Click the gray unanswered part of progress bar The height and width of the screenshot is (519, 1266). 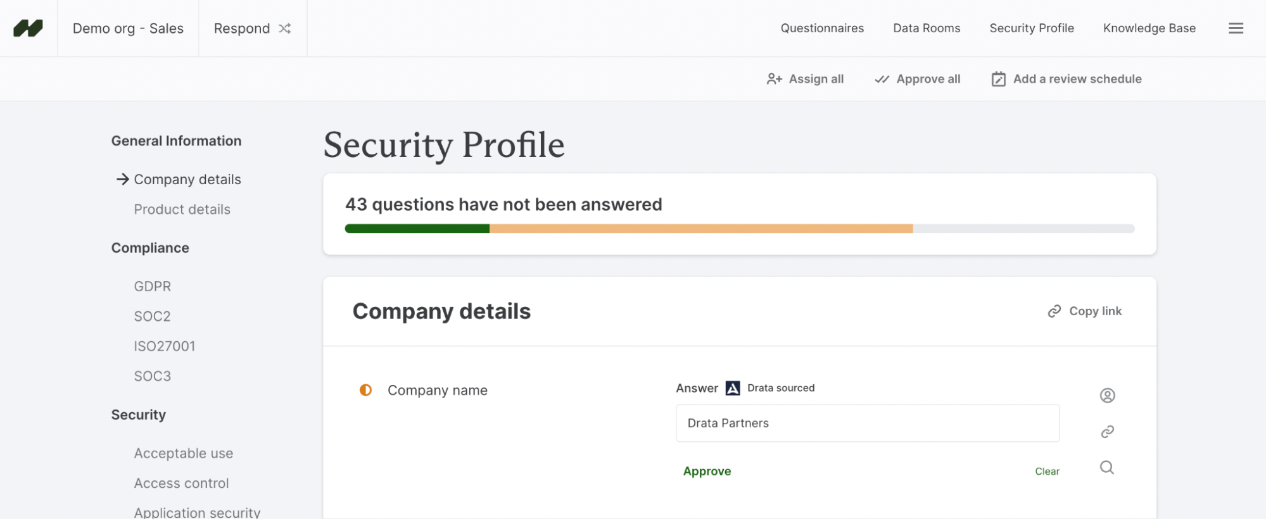tap(1023, 228)
